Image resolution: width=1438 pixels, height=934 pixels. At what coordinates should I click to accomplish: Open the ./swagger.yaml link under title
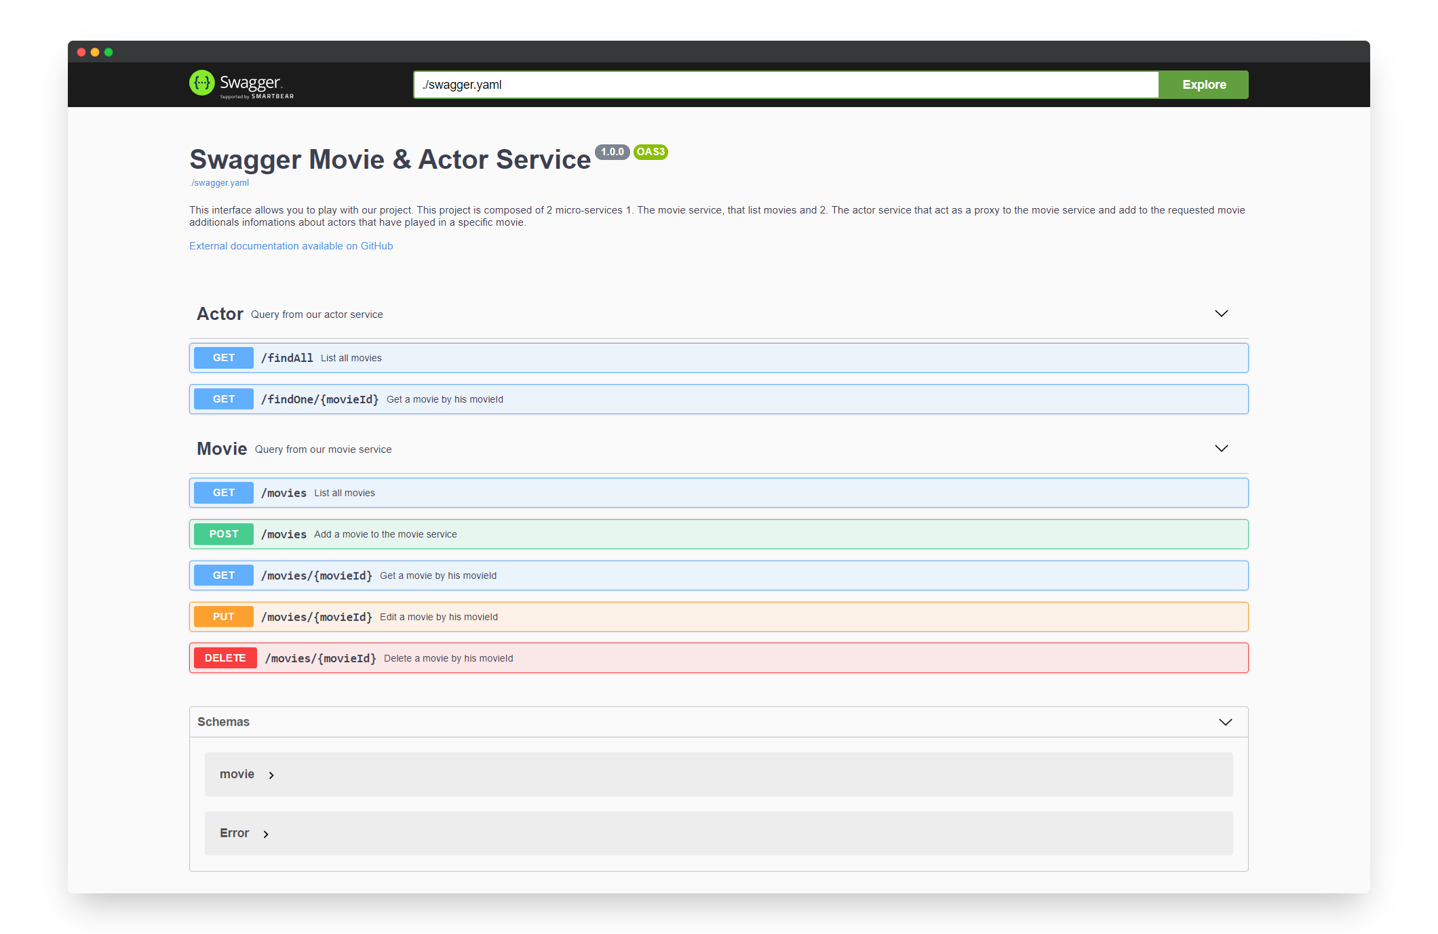pyautogui.click(x=219, y=183)
